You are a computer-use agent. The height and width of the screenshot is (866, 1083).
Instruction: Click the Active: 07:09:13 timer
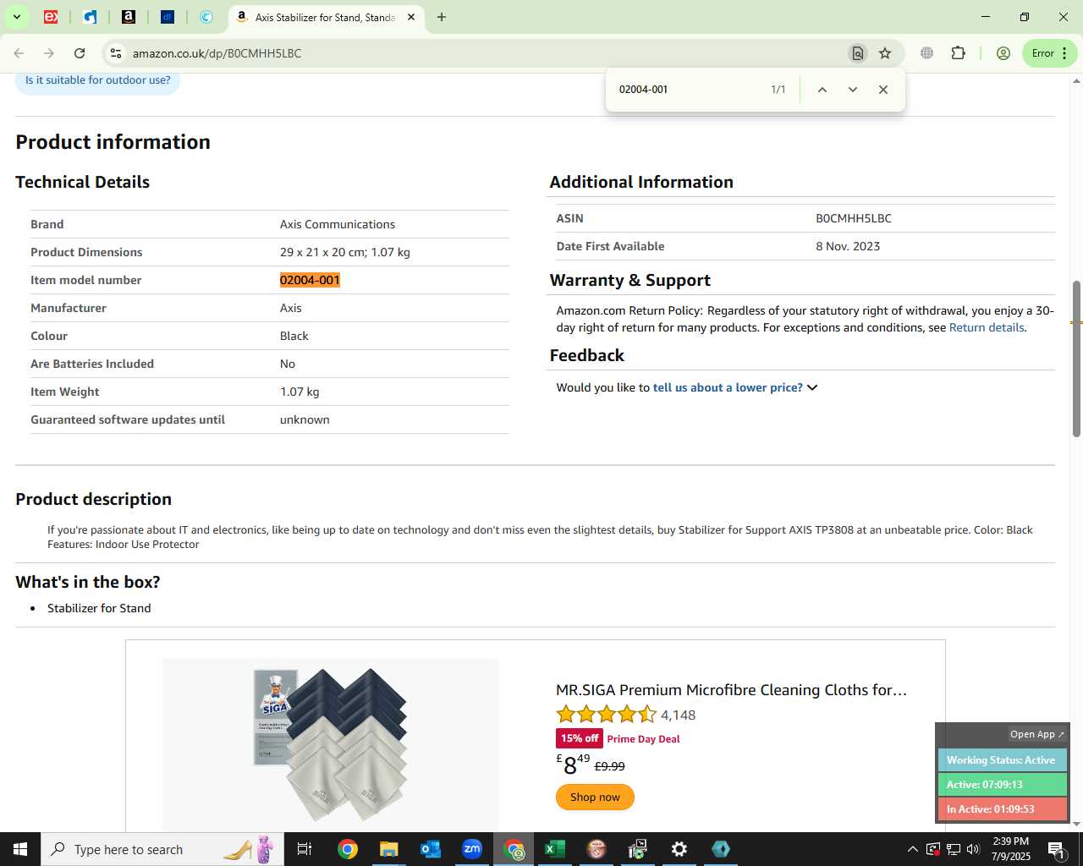tap(1002, 784)
